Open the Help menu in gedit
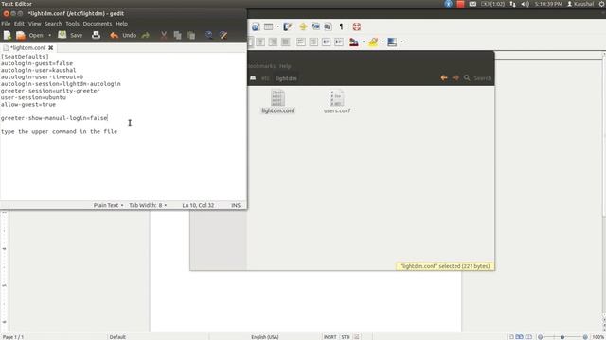606x340 pixels. click(121, 24)
